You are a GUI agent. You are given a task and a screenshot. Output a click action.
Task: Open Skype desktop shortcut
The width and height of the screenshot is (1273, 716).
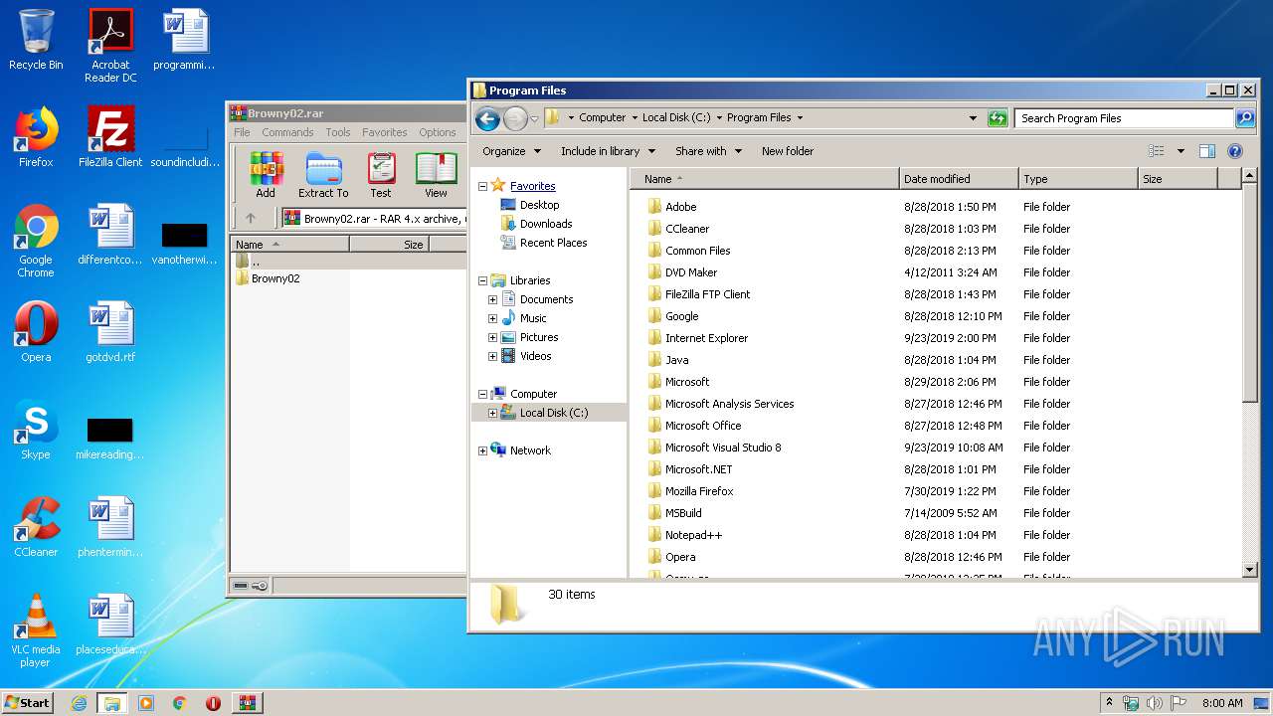36,430
